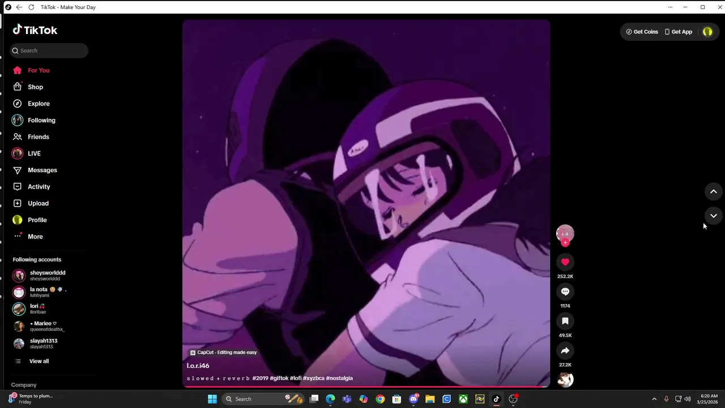Open Mariee queenofdeathx_ account
The width and height of the screenshot is (725, 408).
48,326
